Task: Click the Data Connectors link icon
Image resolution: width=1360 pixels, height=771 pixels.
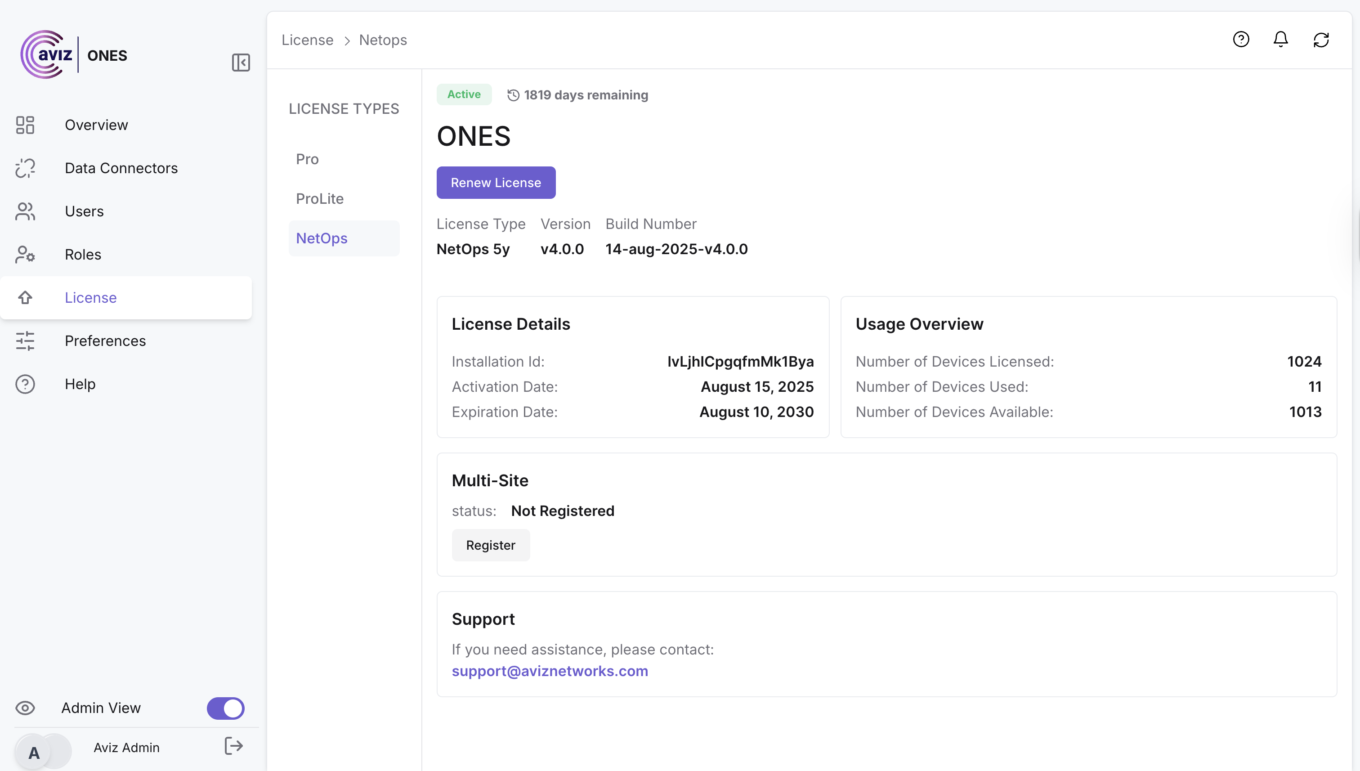Action: pyautogui.click(x=25, y=168)
